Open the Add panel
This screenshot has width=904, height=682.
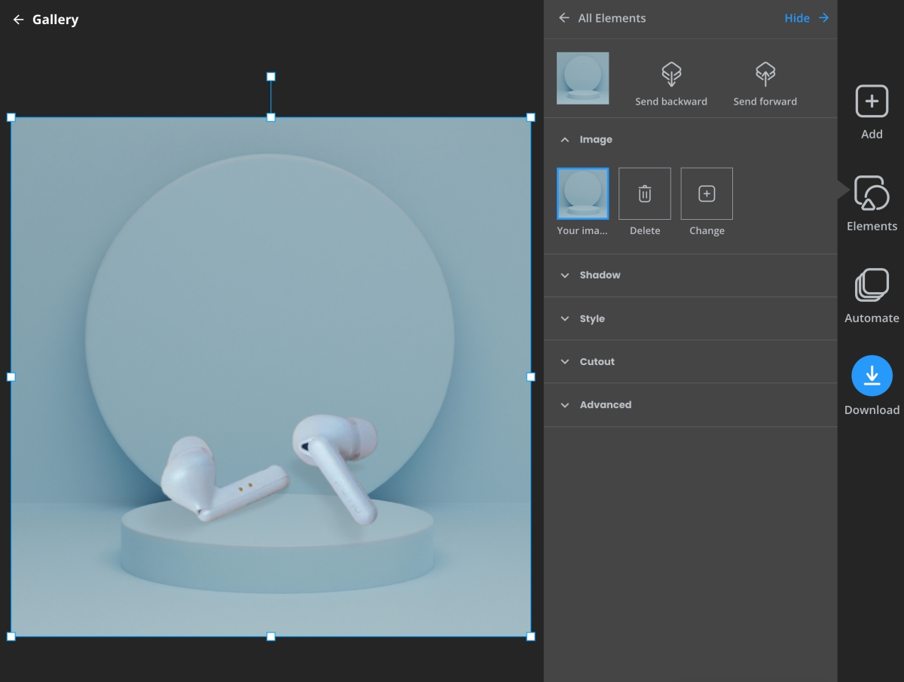point(872,102)
